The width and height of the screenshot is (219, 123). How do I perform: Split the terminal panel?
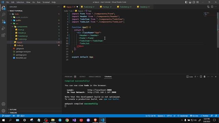(x=201, y=77)
